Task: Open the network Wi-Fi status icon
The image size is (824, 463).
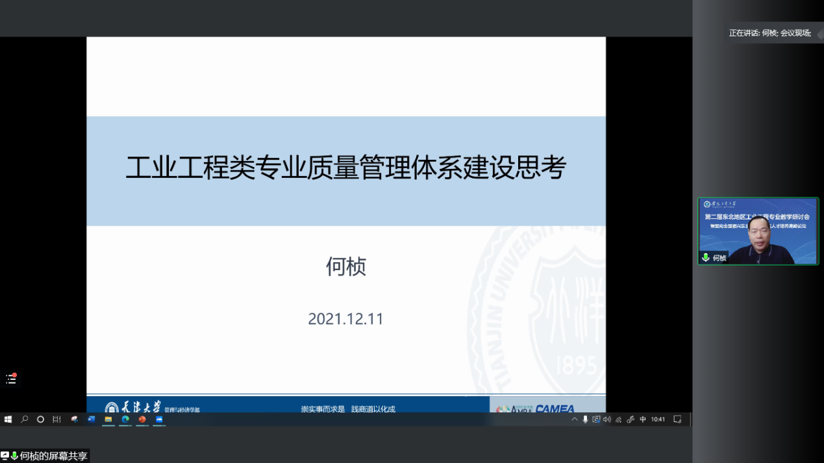Action: coord(619,419)
